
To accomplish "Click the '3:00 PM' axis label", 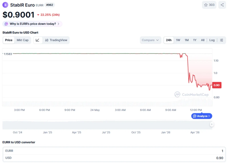I will [19, 110].
